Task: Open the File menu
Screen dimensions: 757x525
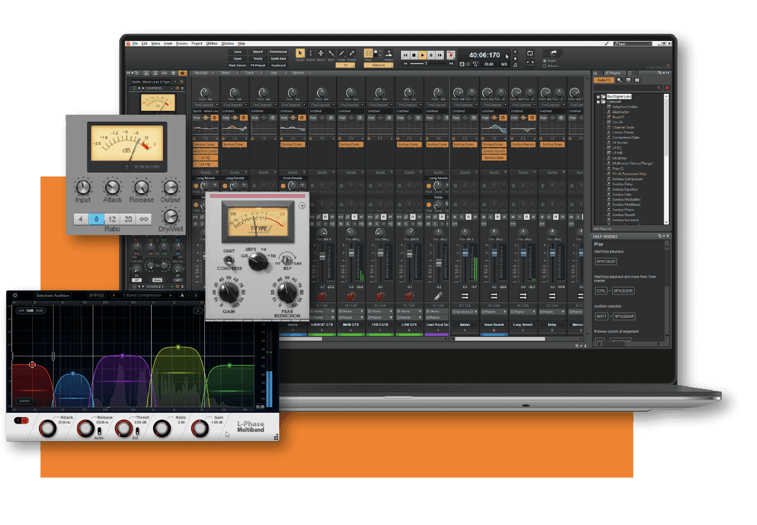Action: point(135,43)
